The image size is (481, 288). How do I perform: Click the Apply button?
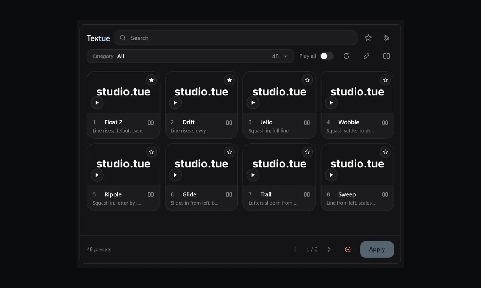click(x=377, y=249)
